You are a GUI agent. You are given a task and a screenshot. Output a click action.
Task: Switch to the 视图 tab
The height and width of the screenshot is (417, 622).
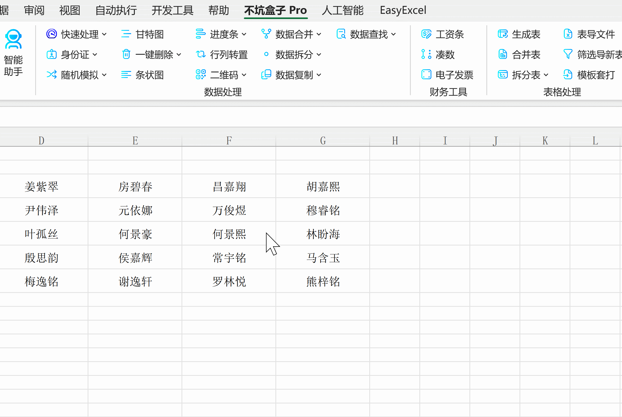coord(70,10)
